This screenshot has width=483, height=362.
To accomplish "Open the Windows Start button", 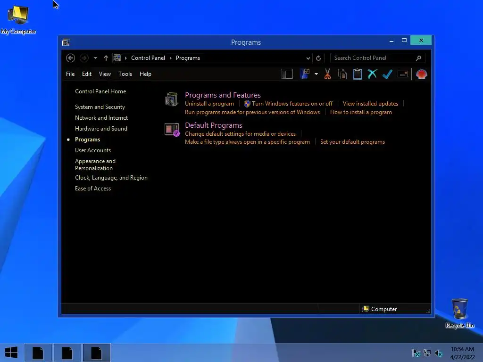I will [11, 353].
